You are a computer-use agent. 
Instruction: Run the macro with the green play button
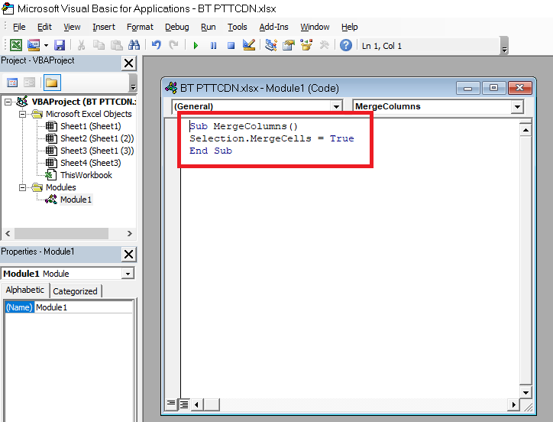(196, 46)
